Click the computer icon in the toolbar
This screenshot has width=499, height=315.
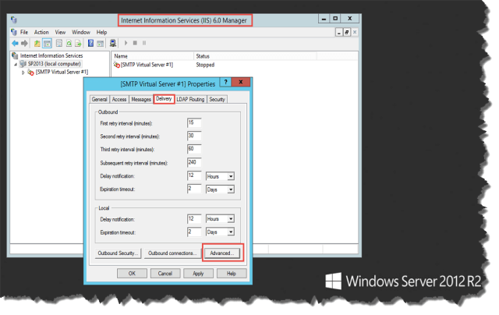[113, 43]
